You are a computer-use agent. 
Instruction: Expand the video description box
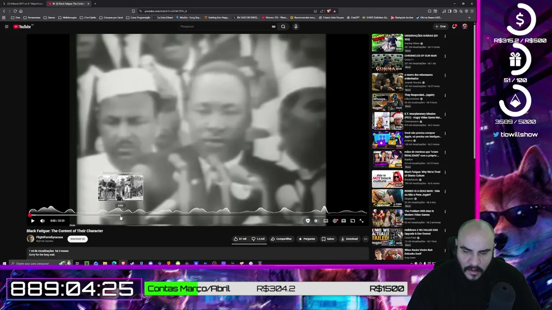click(198, 253)
